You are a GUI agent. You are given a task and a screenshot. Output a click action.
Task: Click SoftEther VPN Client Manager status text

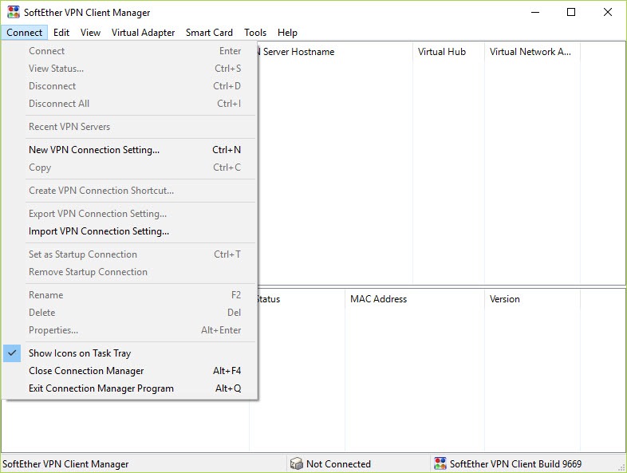point(65,463)
